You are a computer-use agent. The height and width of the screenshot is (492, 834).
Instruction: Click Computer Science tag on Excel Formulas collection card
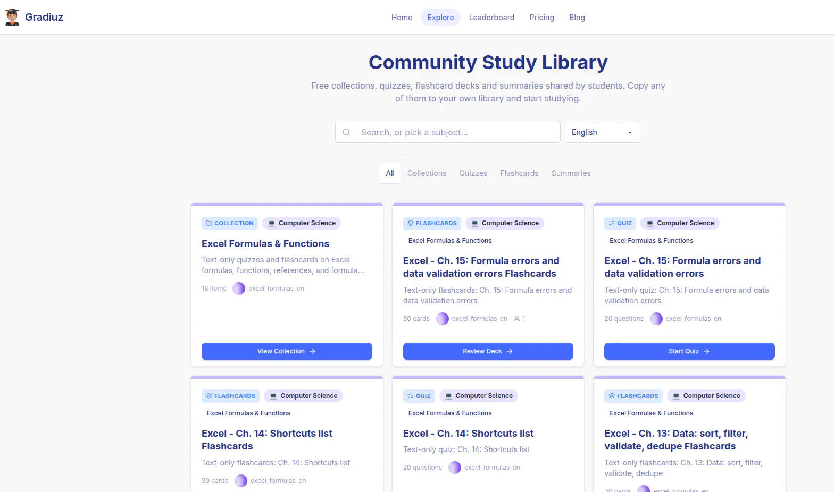[302, 223]
